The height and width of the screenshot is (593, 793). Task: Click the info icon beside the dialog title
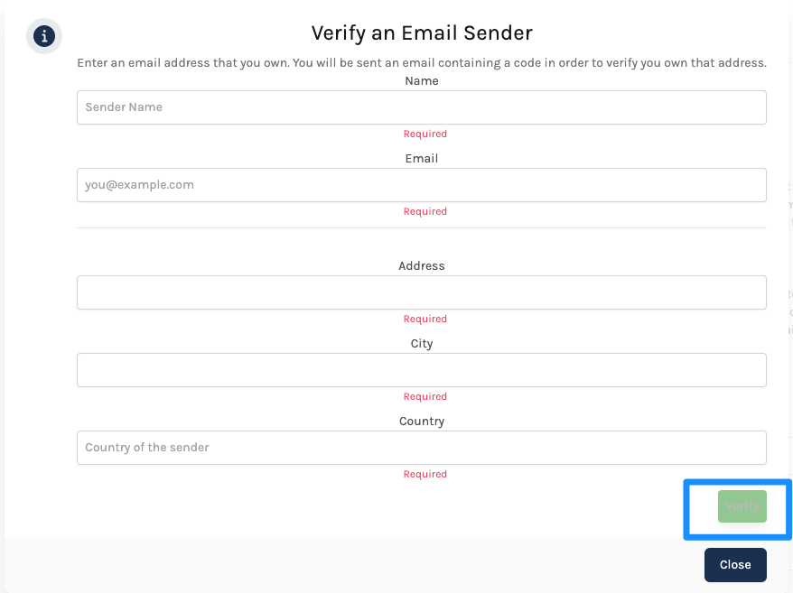(44, 36)
